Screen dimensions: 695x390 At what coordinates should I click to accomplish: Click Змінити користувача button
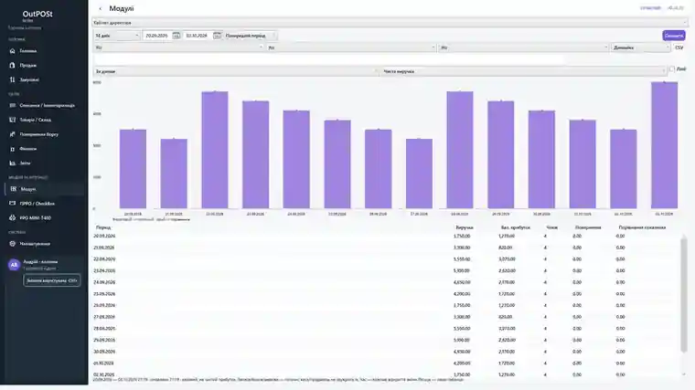[52, 280]
